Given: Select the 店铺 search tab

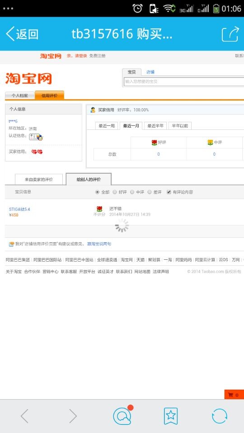Looking at the screenshot, I should coord(150,72).
